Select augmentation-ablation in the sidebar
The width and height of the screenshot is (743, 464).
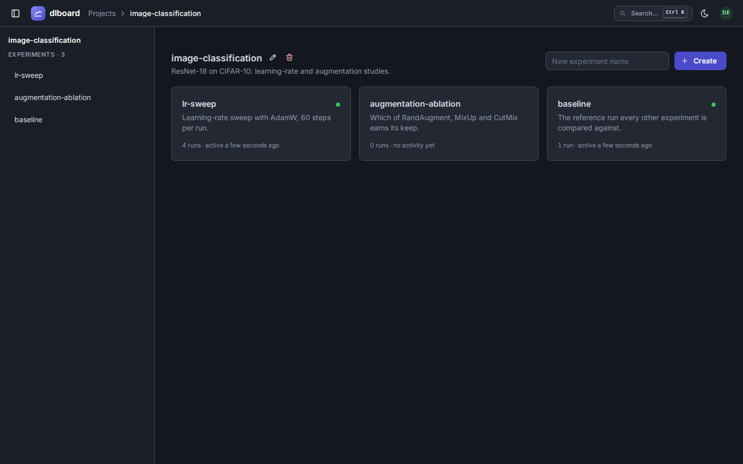[x=77, y=97]
